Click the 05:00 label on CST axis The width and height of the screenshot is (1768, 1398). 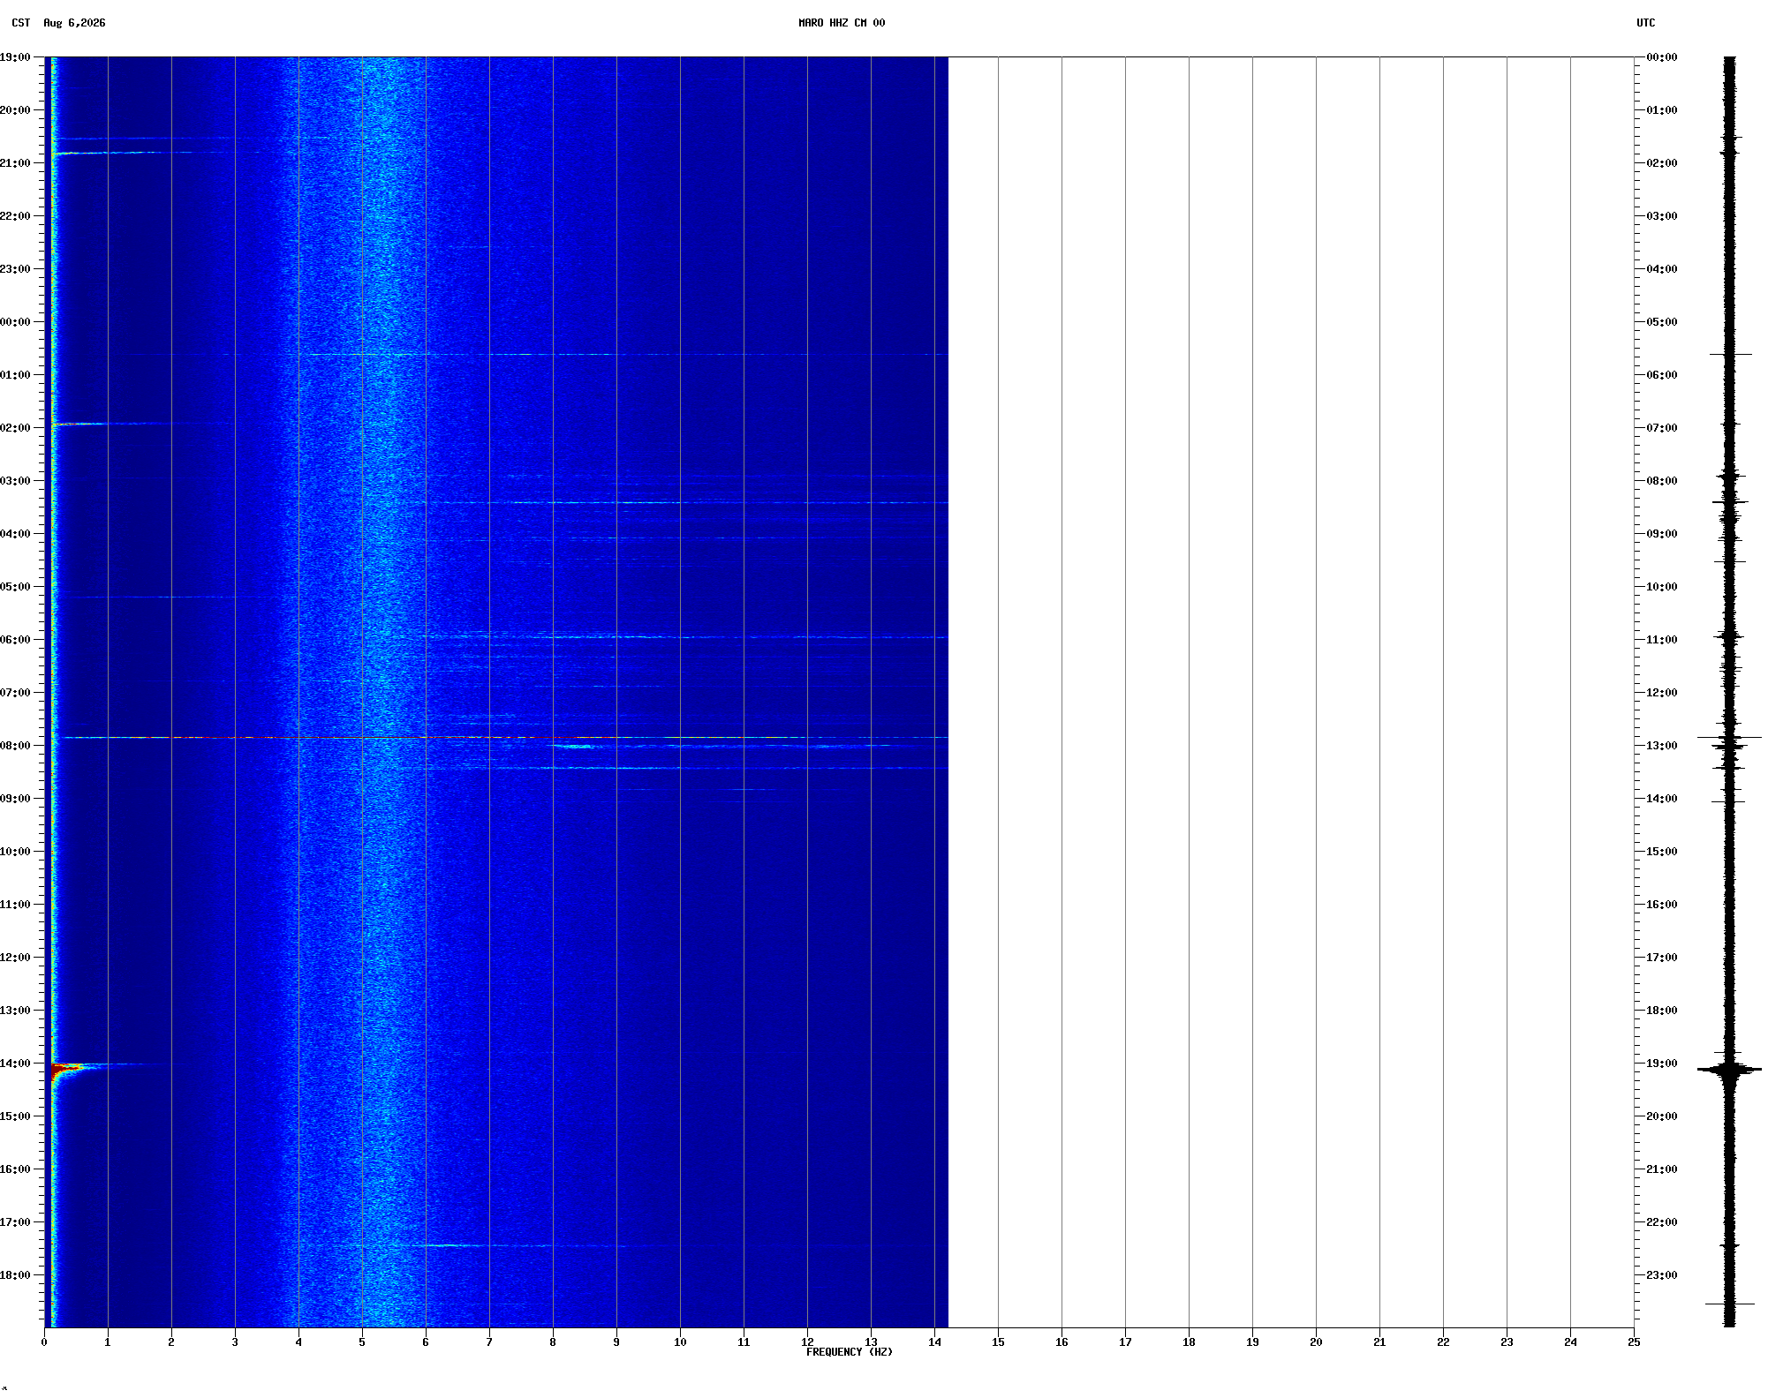point(15,587)
